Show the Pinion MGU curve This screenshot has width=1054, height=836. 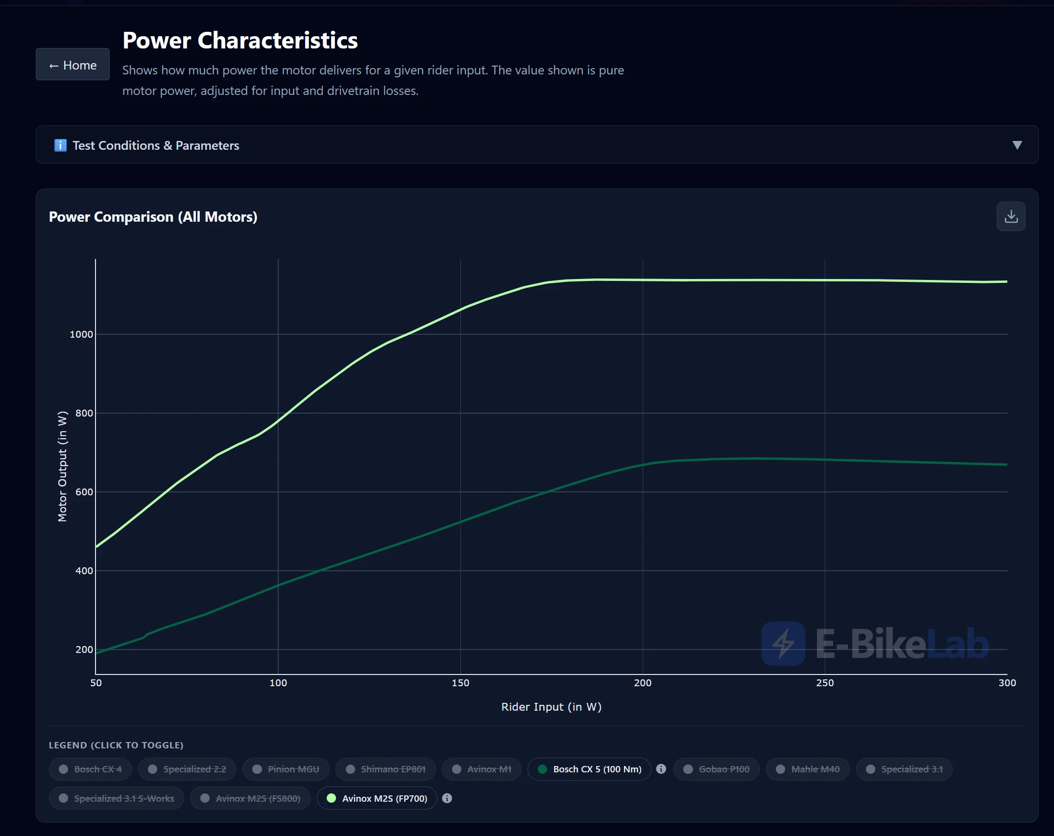[x=286, y=769]
